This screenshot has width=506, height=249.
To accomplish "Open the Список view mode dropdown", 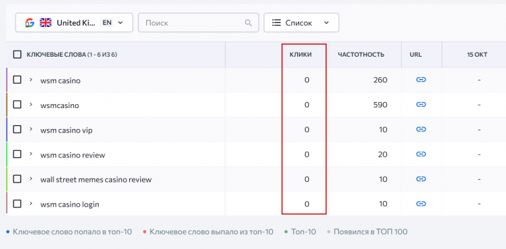I will (301, 22).
